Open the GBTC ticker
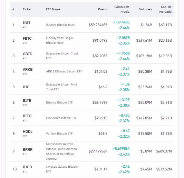184x178 pixels. click(x=27, y=54)
